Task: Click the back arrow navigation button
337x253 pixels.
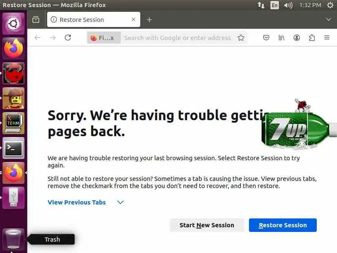Action: pos(37,38)
